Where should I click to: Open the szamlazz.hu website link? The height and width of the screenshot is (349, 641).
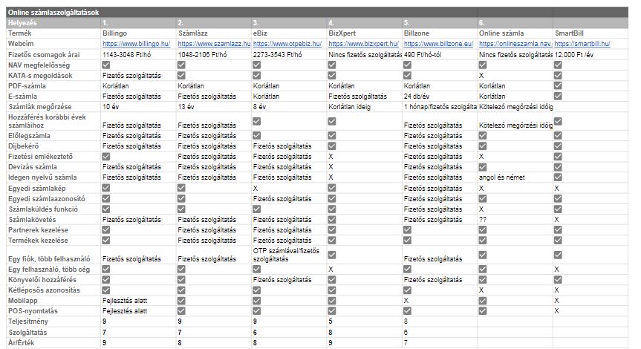[x=210, y=45]
